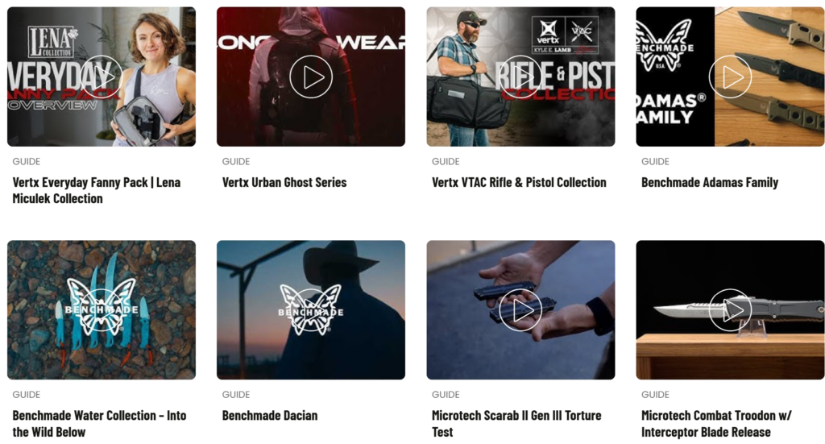Screen dimensions: 825x444
Task: Play the Benchmade Dacian video
Action: pyautogui.click(x=311, y=310)
